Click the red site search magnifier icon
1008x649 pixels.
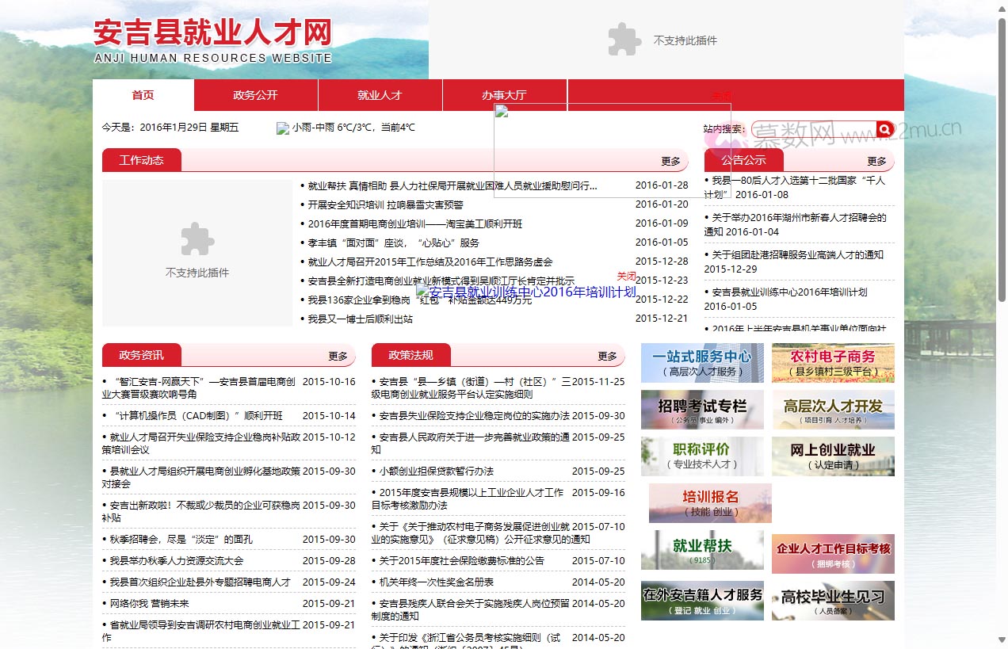coord(885,128)
